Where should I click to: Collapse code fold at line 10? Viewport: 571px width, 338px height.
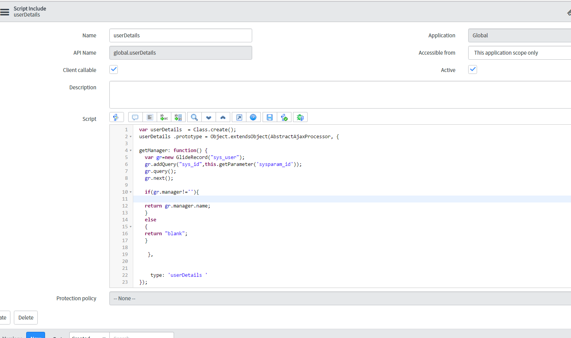(x=131, y=192)
